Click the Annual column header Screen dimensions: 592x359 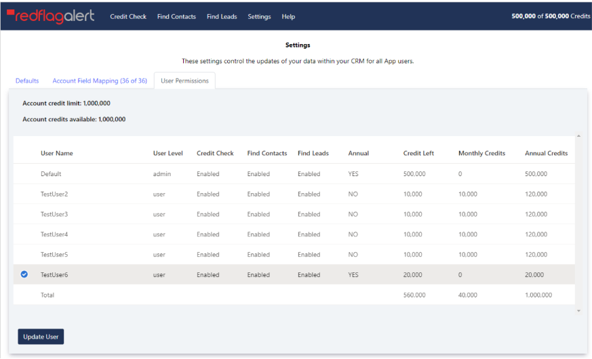coord(358,153)
